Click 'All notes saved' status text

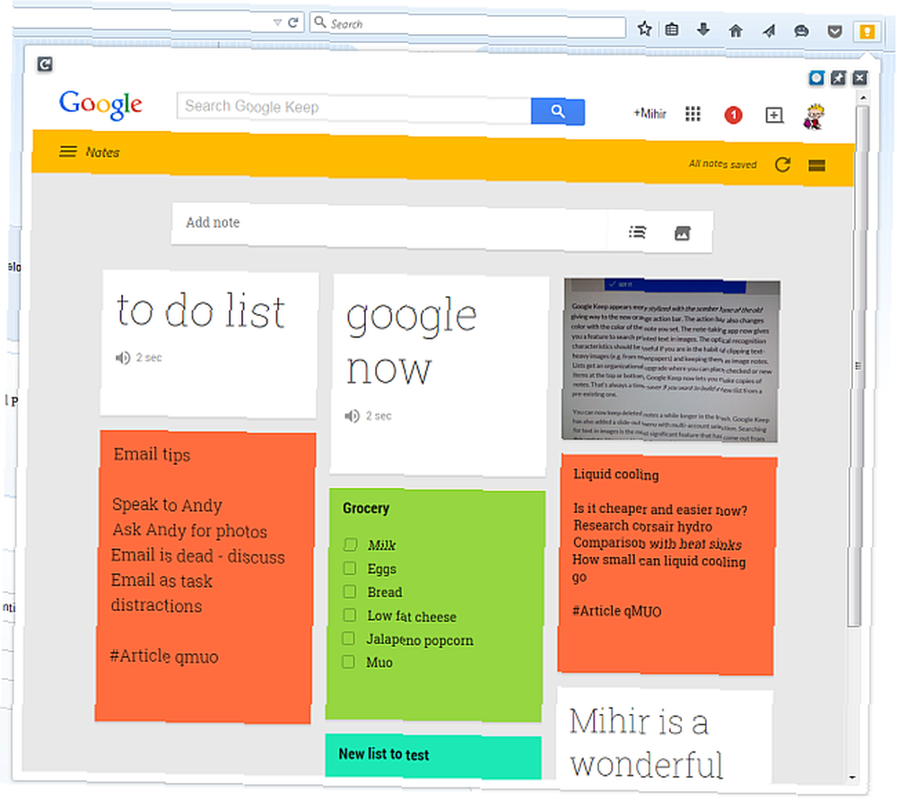[x=722, y=164]
